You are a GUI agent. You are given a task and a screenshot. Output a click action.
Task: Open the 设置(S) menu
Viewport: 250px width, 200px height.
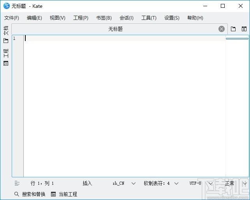tap(172, 18)
